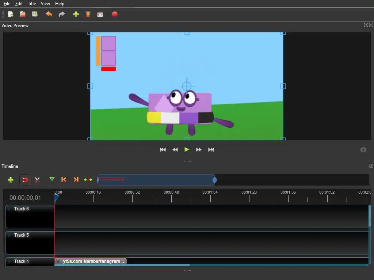The width and height of the screenshot is (374, 280).
Task: Click the left-middle transform handle of the preview
Action: pyautogui.click(x=90, y=86)
